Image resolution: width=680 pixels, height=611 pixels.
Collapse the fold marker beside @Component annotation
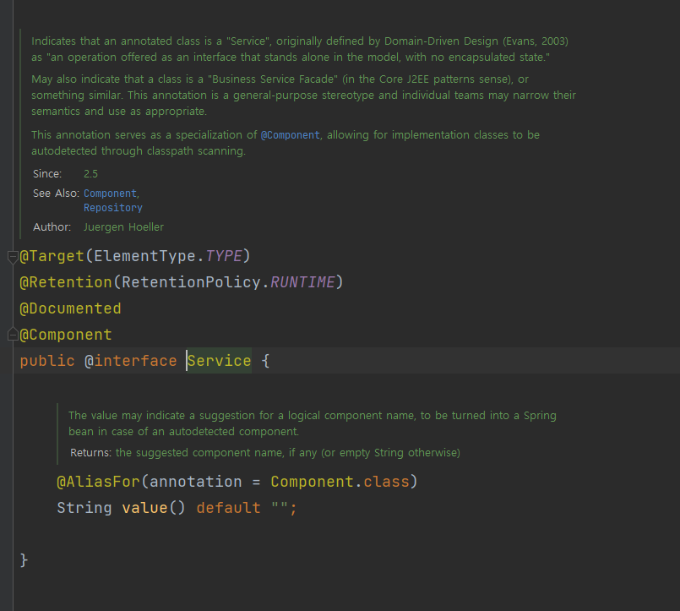pyautogui.click(x=13, y=334)
